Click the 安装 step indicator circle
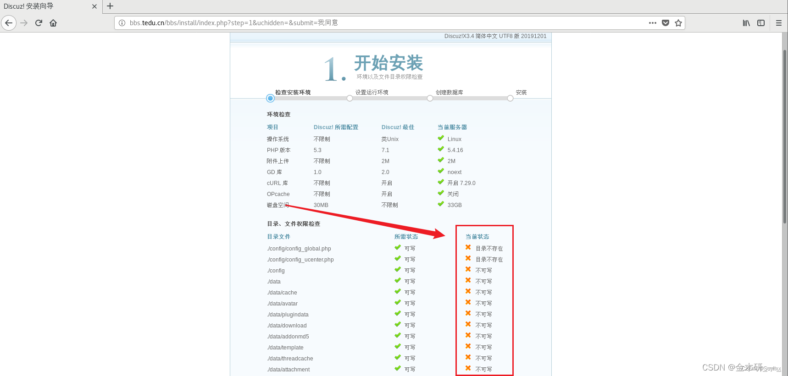 pyautogui.click(x=510, y=98)
